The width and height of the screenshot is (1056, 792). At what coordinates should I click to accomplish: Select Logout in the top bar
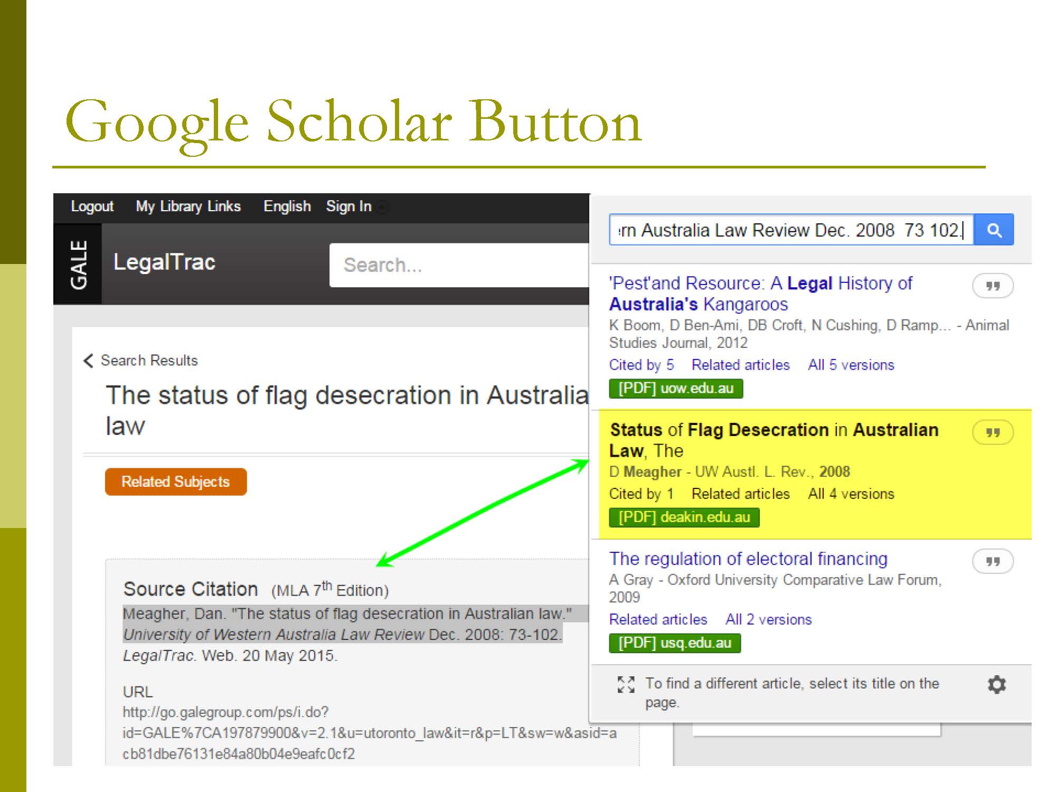point(92,206)
